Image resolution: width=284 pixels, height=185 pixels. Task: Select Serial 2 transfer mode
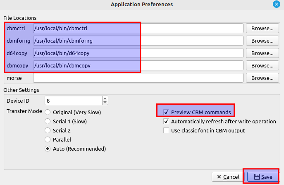[48, 130]
